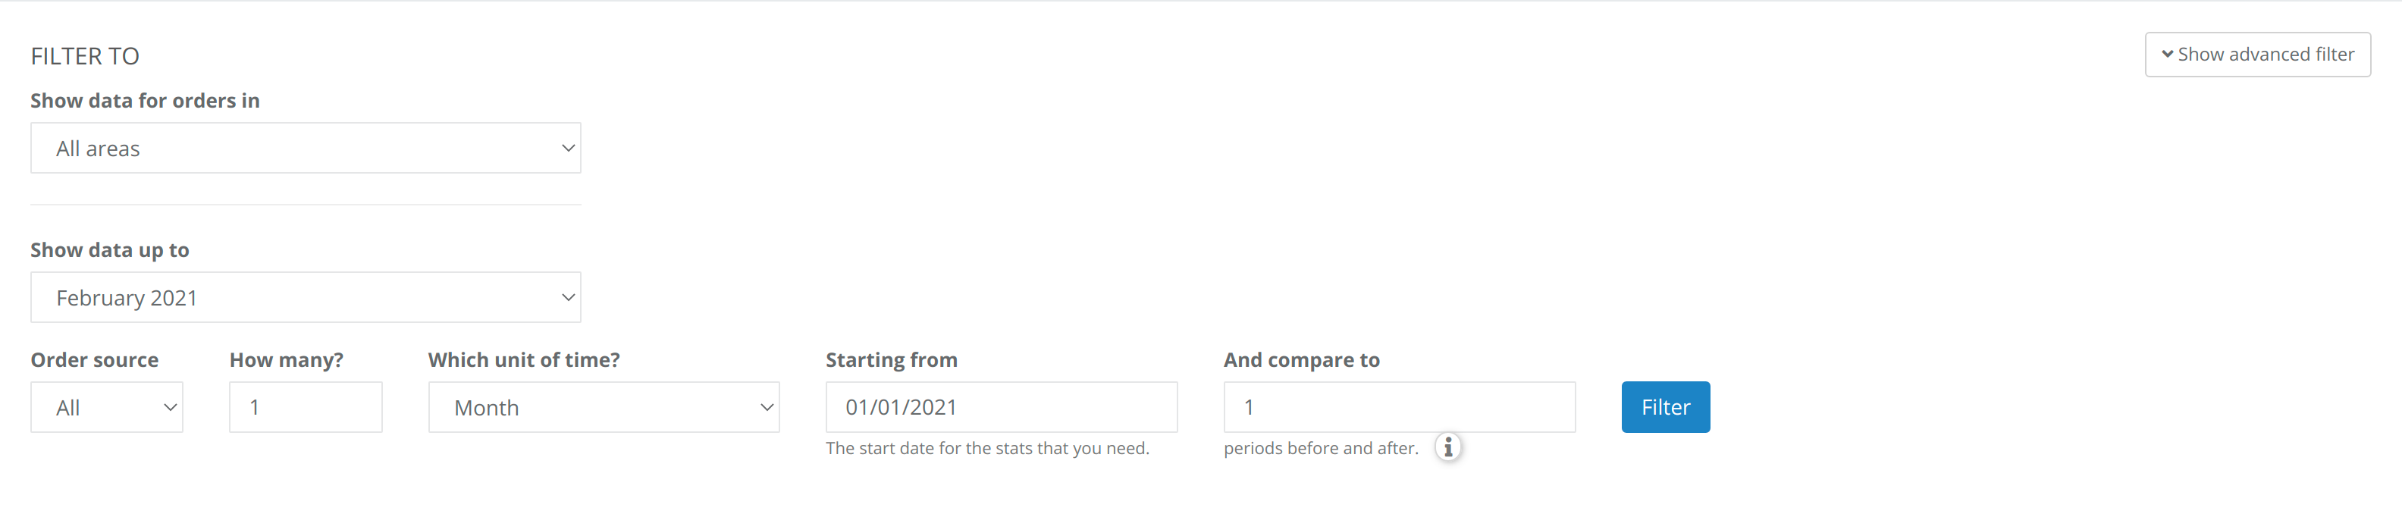2402x514 pixels.
Task: Select the And compare to input box
Action: pos(1400,406)
